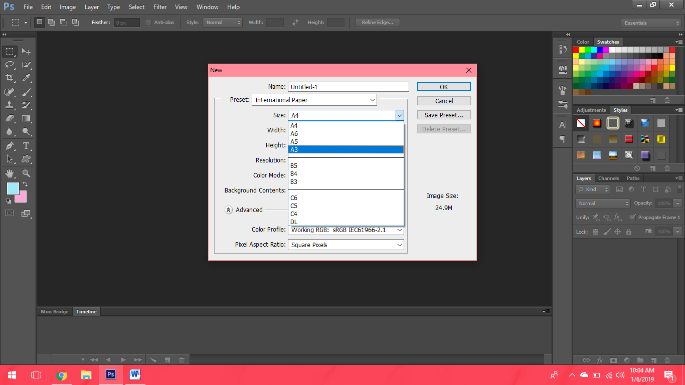Open the Character panel icon

[x=563, y=125]
